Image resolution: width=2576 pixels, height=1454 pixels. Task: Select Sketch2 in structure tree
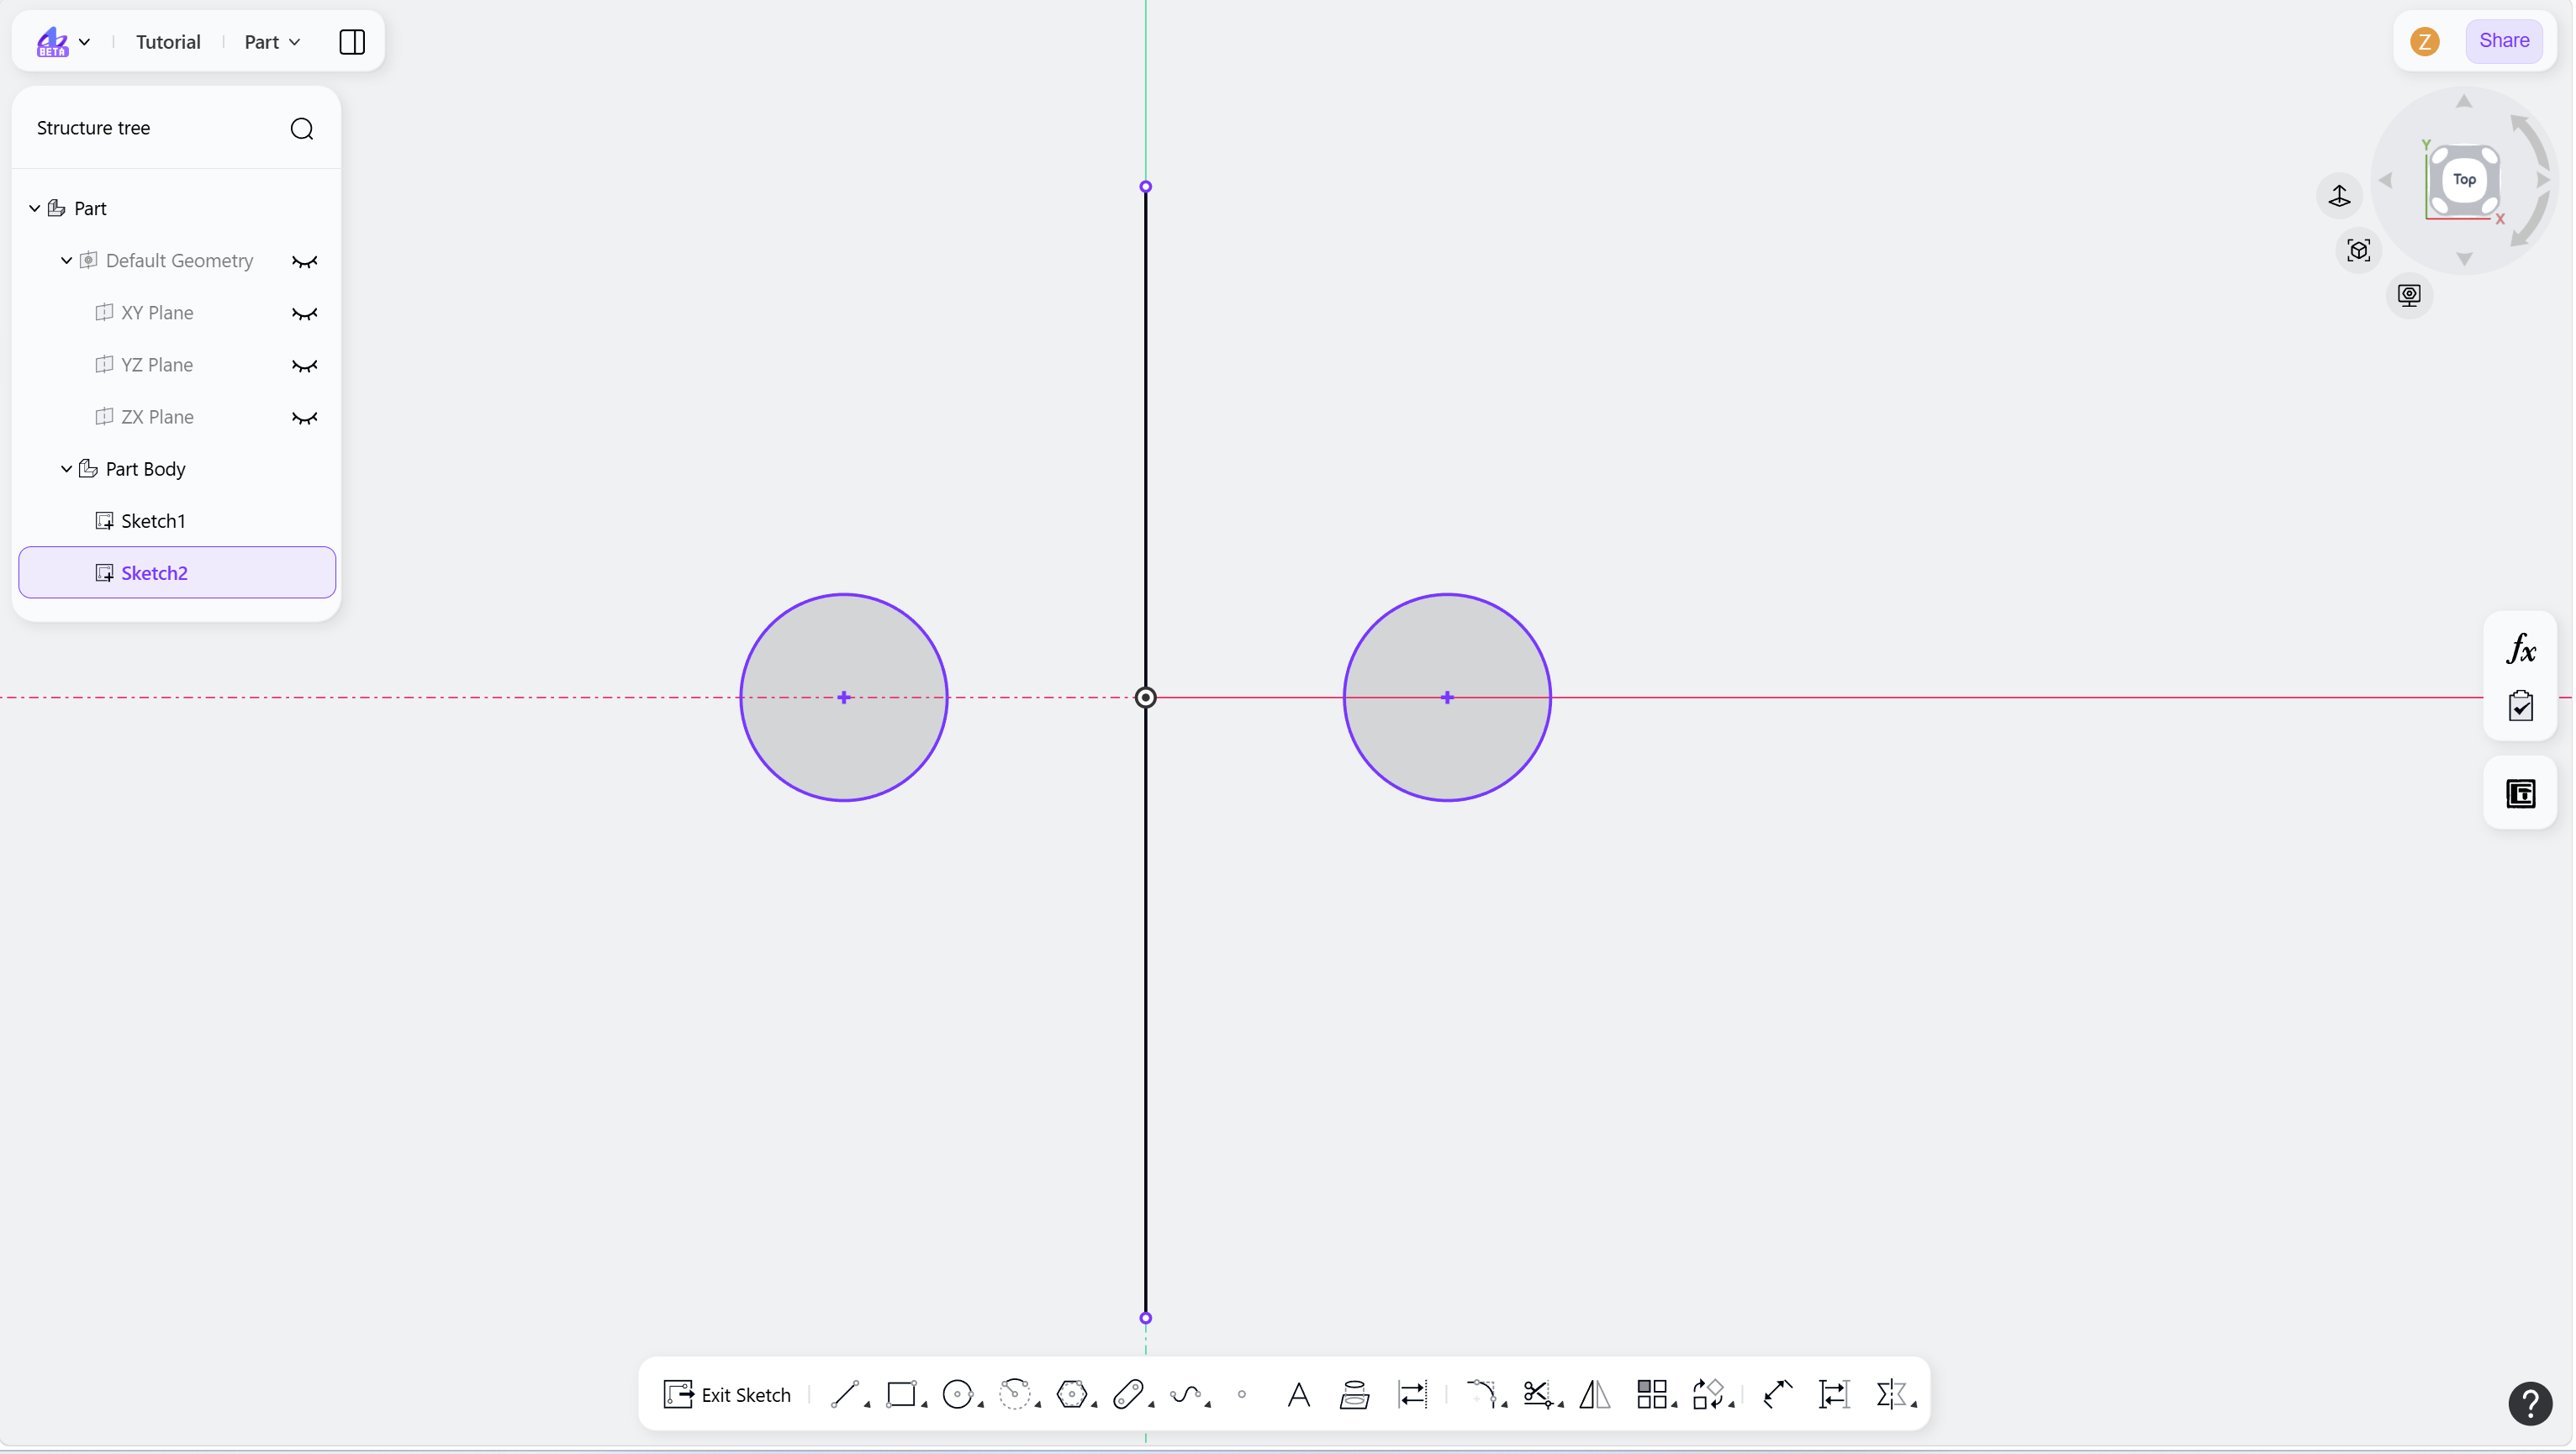point(177,573)
